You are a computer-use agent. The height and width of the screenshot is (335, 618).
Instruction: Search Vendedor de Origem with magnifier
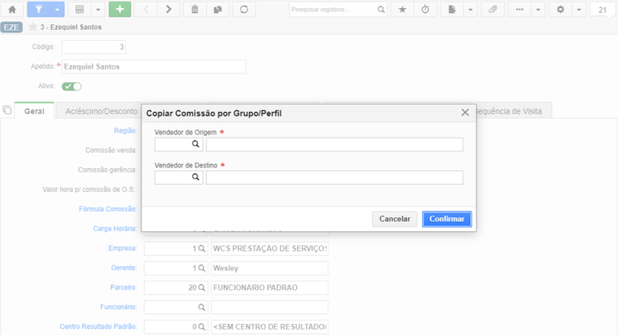pos(195,144)
